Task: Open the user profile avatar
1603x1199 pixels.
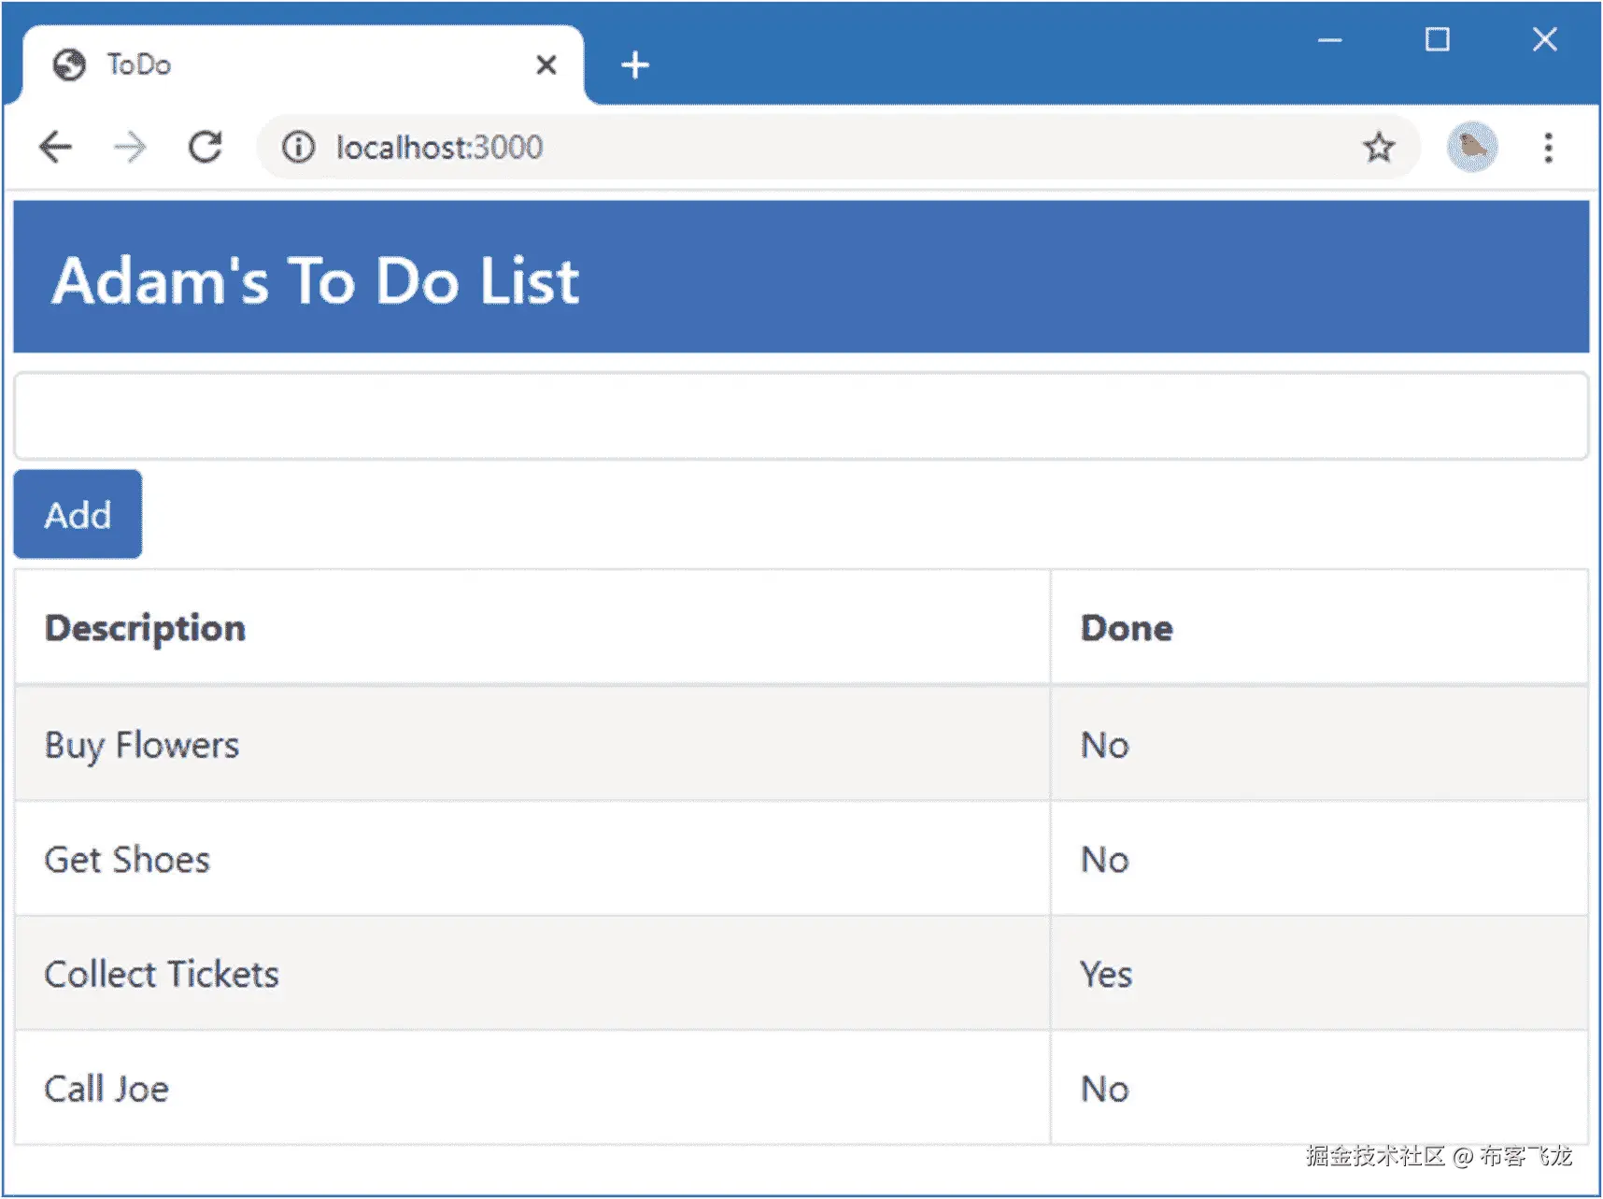Action: click(x=1471, y=148)
